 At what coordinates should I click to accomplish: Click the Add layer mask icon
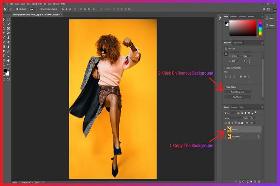tap(243, 182)
